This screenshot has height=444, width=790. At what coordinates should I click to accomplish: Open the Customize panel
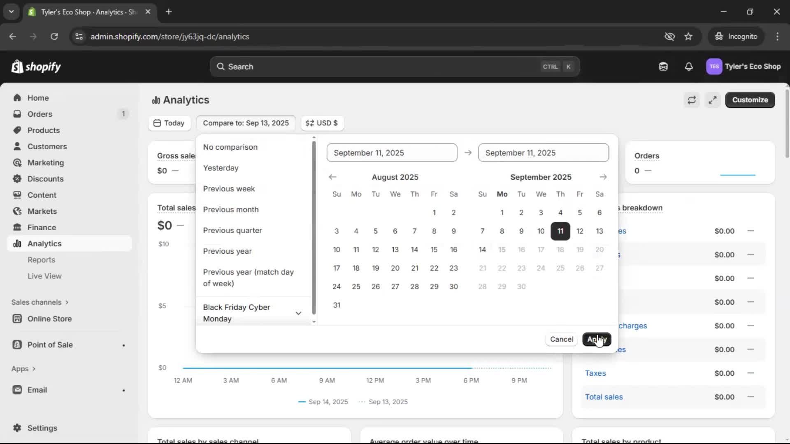pyautogui.click(x=750, y=100)
